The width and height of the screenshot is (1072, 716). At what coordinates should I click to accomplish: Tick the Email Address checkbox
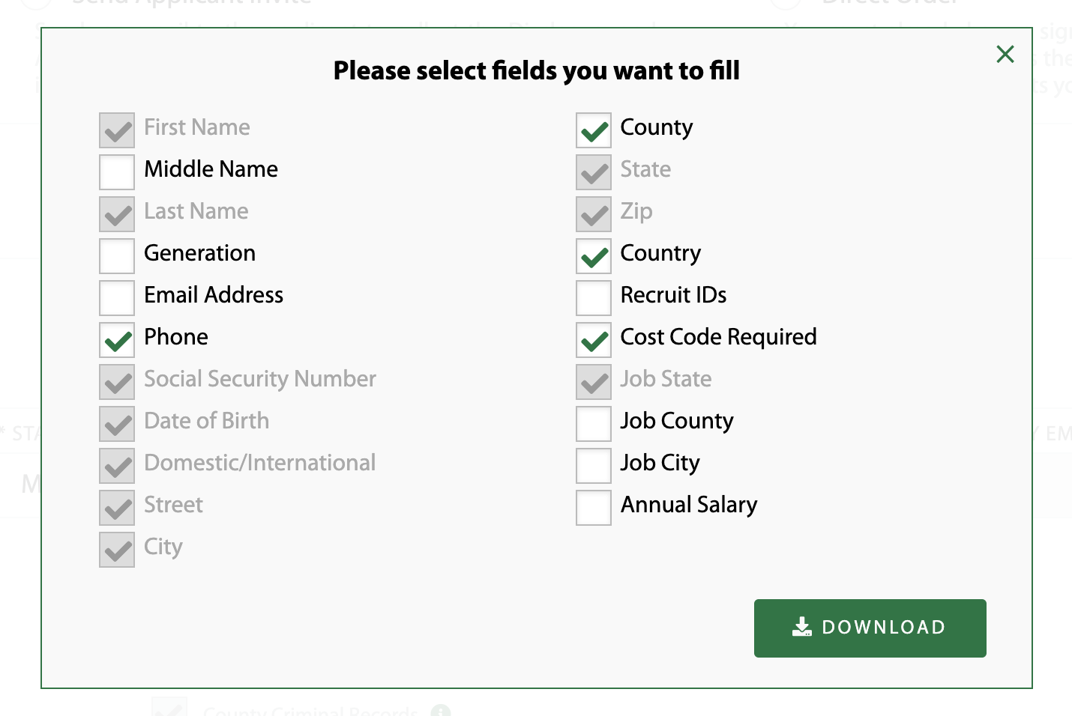click(117, 297)
